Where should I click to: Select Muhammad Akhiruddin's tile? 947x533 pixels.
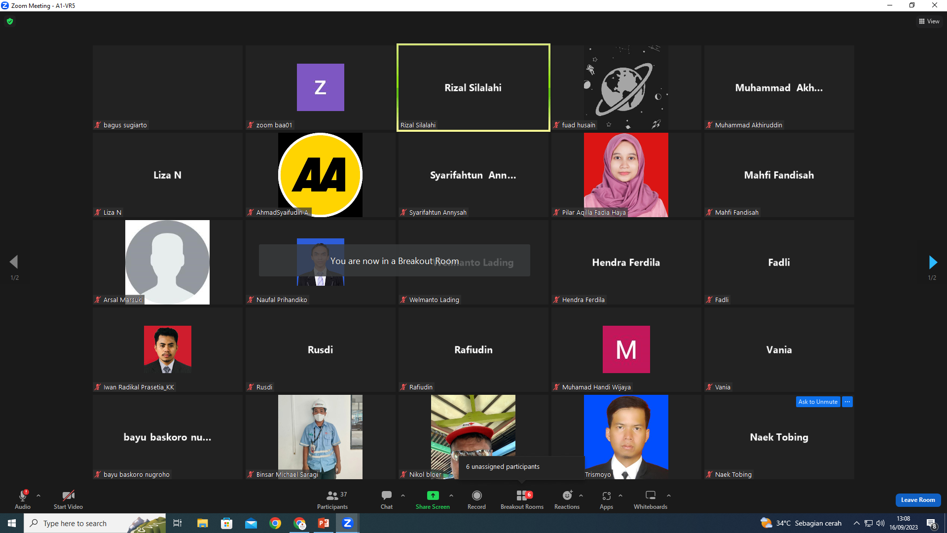point(779,88)
